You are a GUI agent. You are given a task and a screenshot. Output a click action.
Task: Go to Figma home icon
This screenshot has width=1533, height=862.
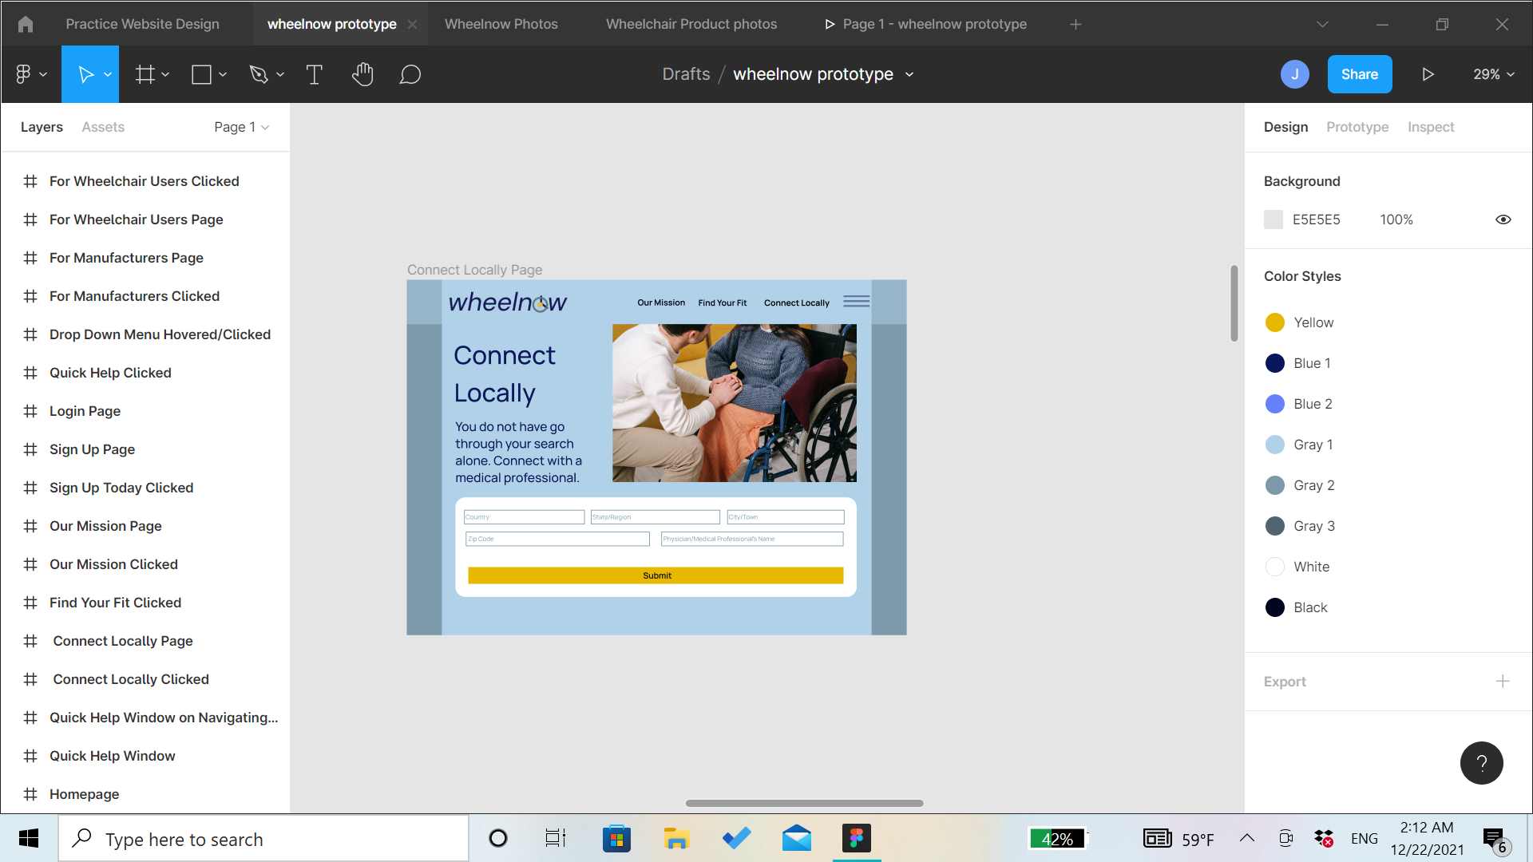[26, 24]
